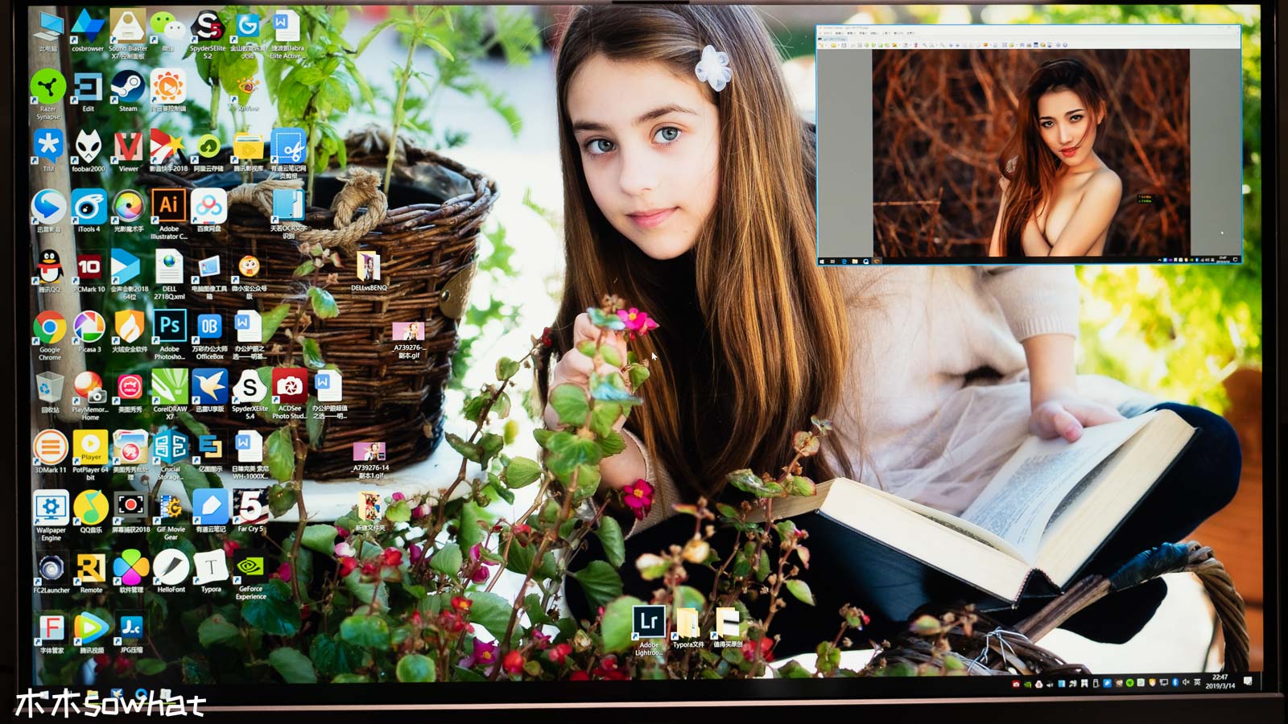Select the SpyderXElite 5.4 shortcut

coord(250,396)
